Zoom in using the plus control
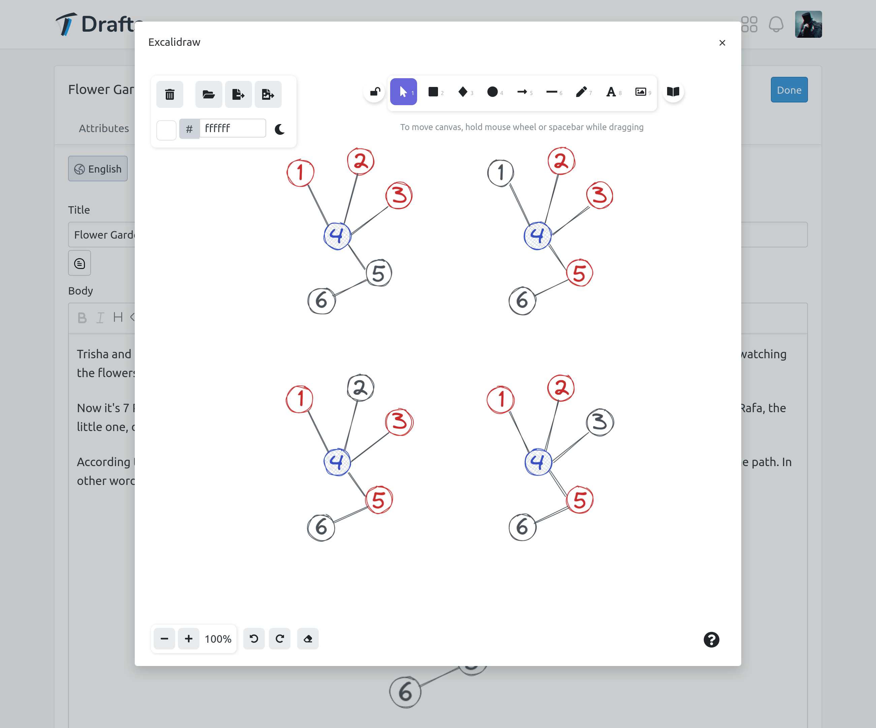 click(x=189, y=639)
